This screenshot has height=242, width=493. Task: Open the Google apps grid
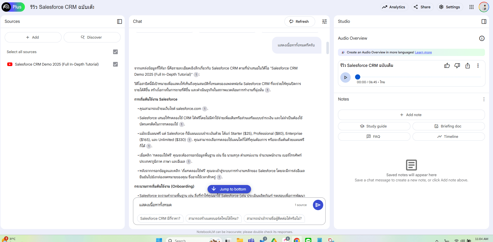pos(472,7)
